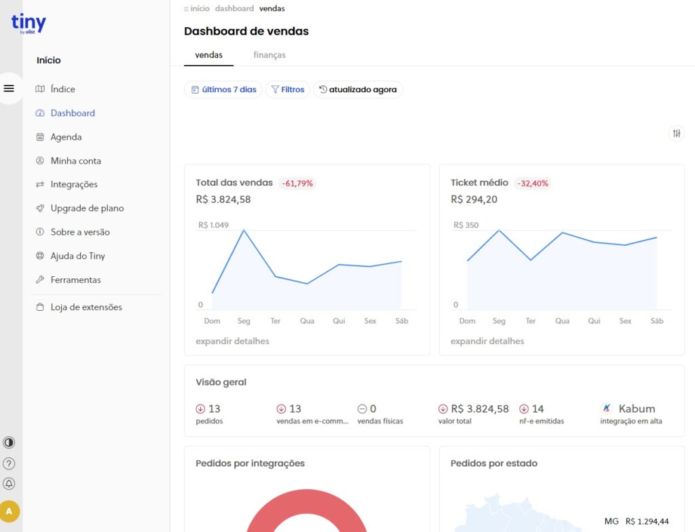Go to the dashboard breadcrumb
Screen dimensions: 695x532
pyautogui.click(x=234, y=8)
